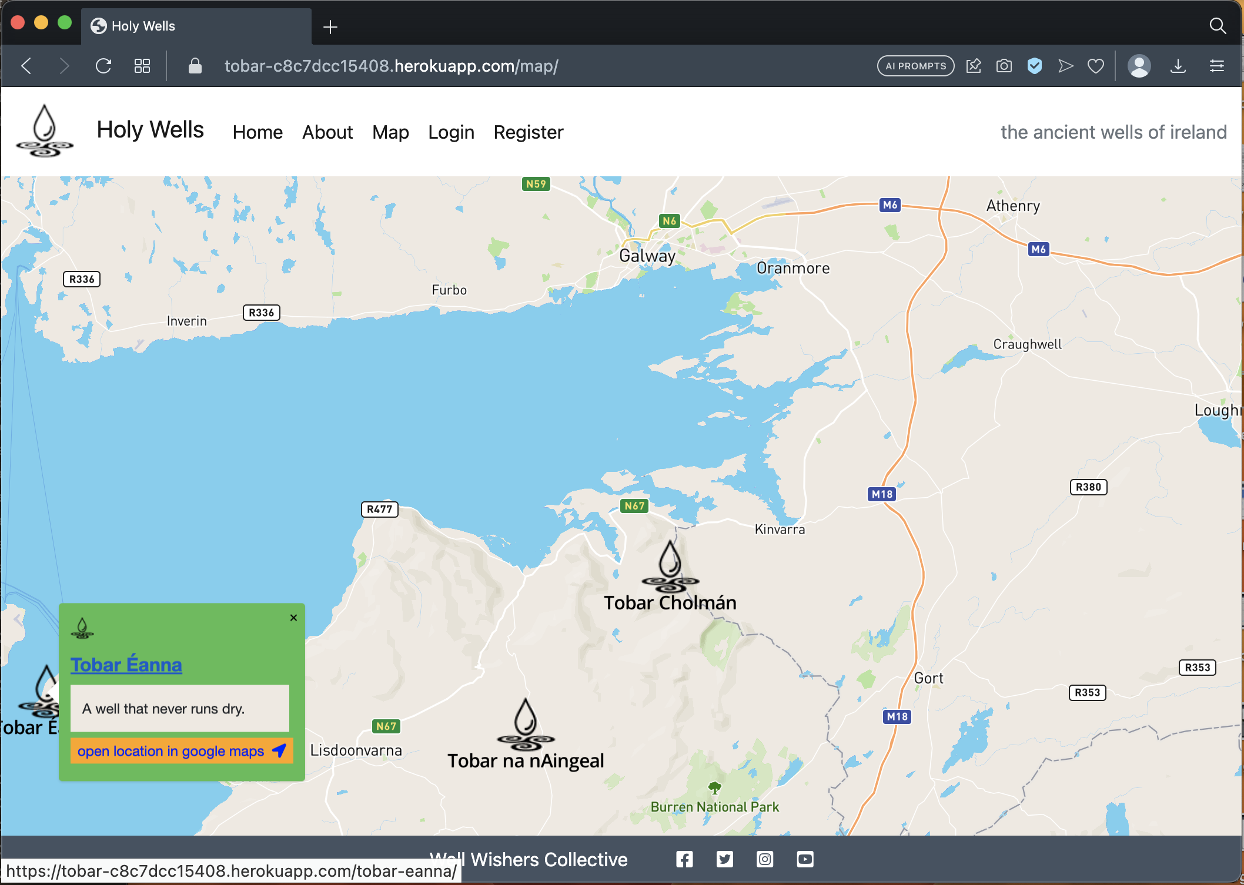Click the Instagram icon in the footer
1244x885 pixels.
765,860
